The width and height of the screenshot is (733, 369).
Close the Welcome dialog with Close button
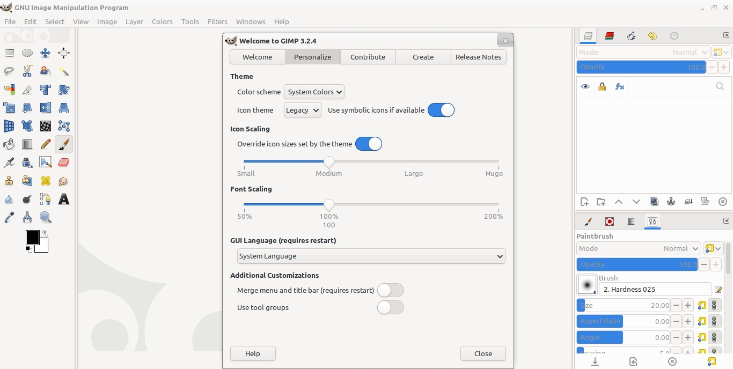pyautogui.click(x=483, y=353)
